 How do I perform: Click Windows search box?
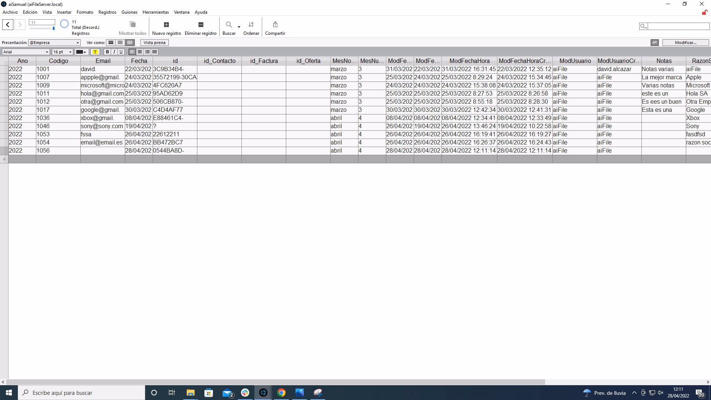[81, 393]
